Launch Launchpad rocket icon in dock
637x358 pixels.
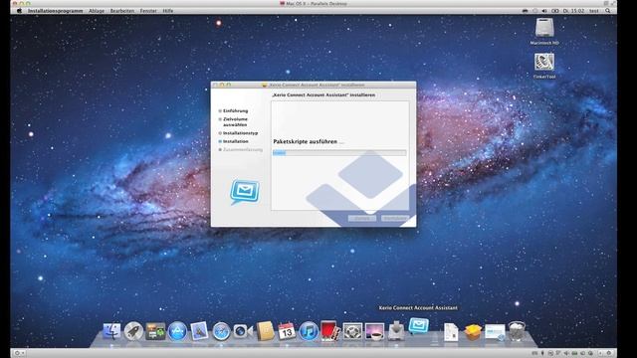point(133,331)
